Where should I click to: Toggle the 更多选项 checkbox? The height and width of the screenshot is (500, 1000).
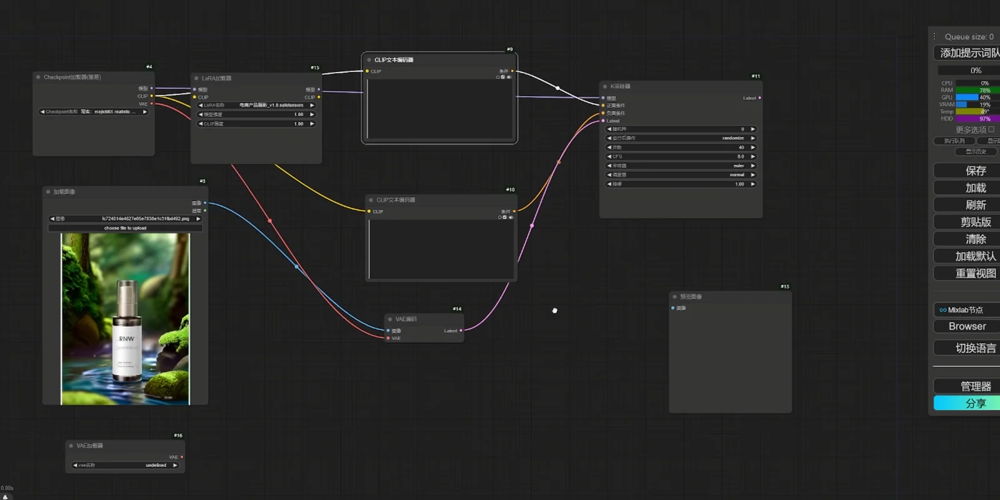pos(991,129)
